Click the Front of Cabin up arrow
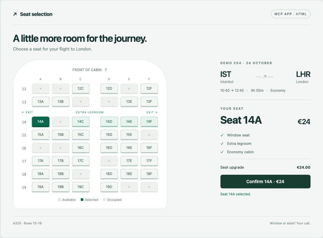 point(106,70)
